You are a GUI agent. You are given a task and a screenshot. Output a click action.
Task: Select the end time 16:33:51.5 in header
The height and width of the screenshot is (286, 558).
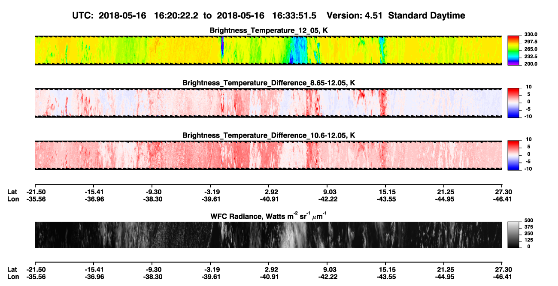pyautogui.click(x=294, y=15)
